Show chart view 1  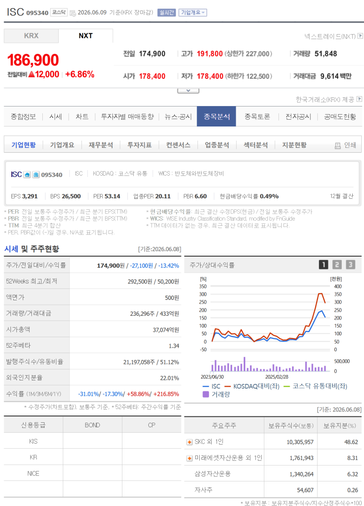[324, 265]
